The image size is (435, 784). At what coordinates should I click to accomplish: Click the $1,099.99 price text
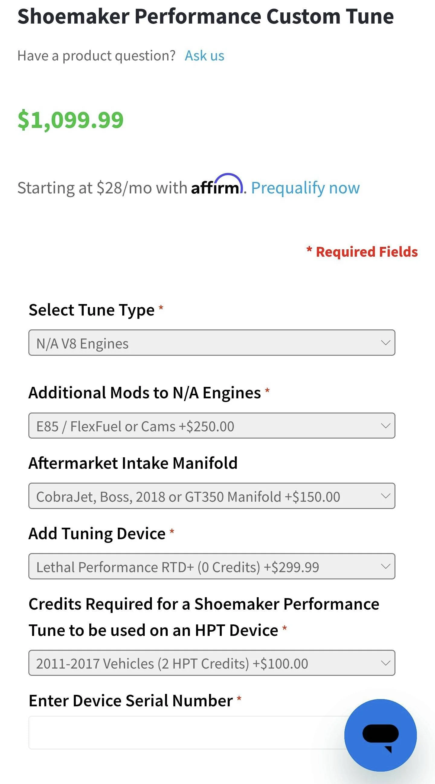click(71, 120)
